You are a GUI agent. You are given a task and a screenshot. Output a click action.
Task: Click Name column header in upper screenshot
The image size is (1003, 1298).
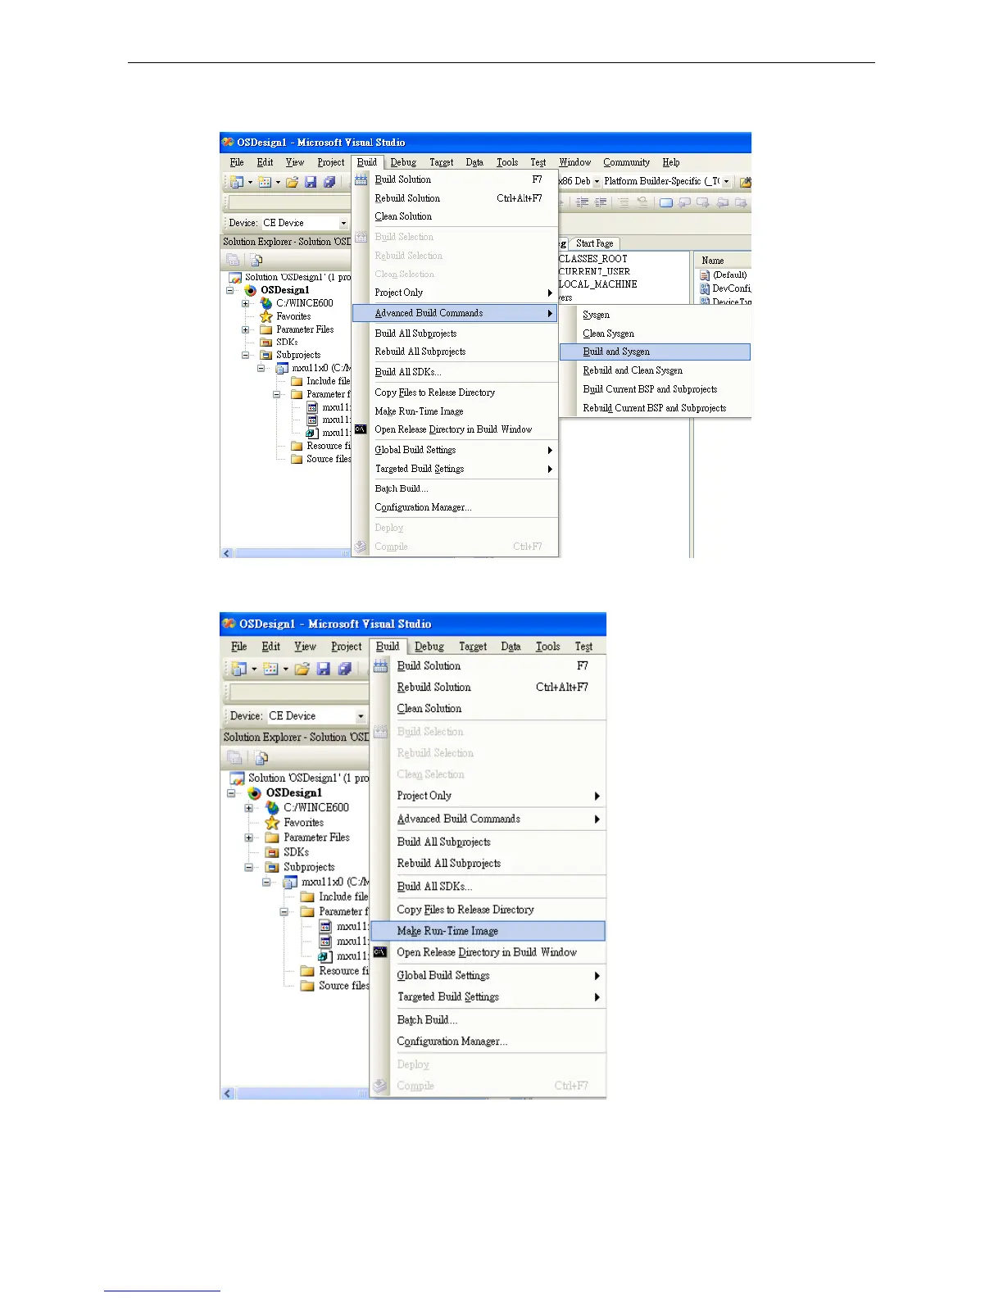pos(722,261)
